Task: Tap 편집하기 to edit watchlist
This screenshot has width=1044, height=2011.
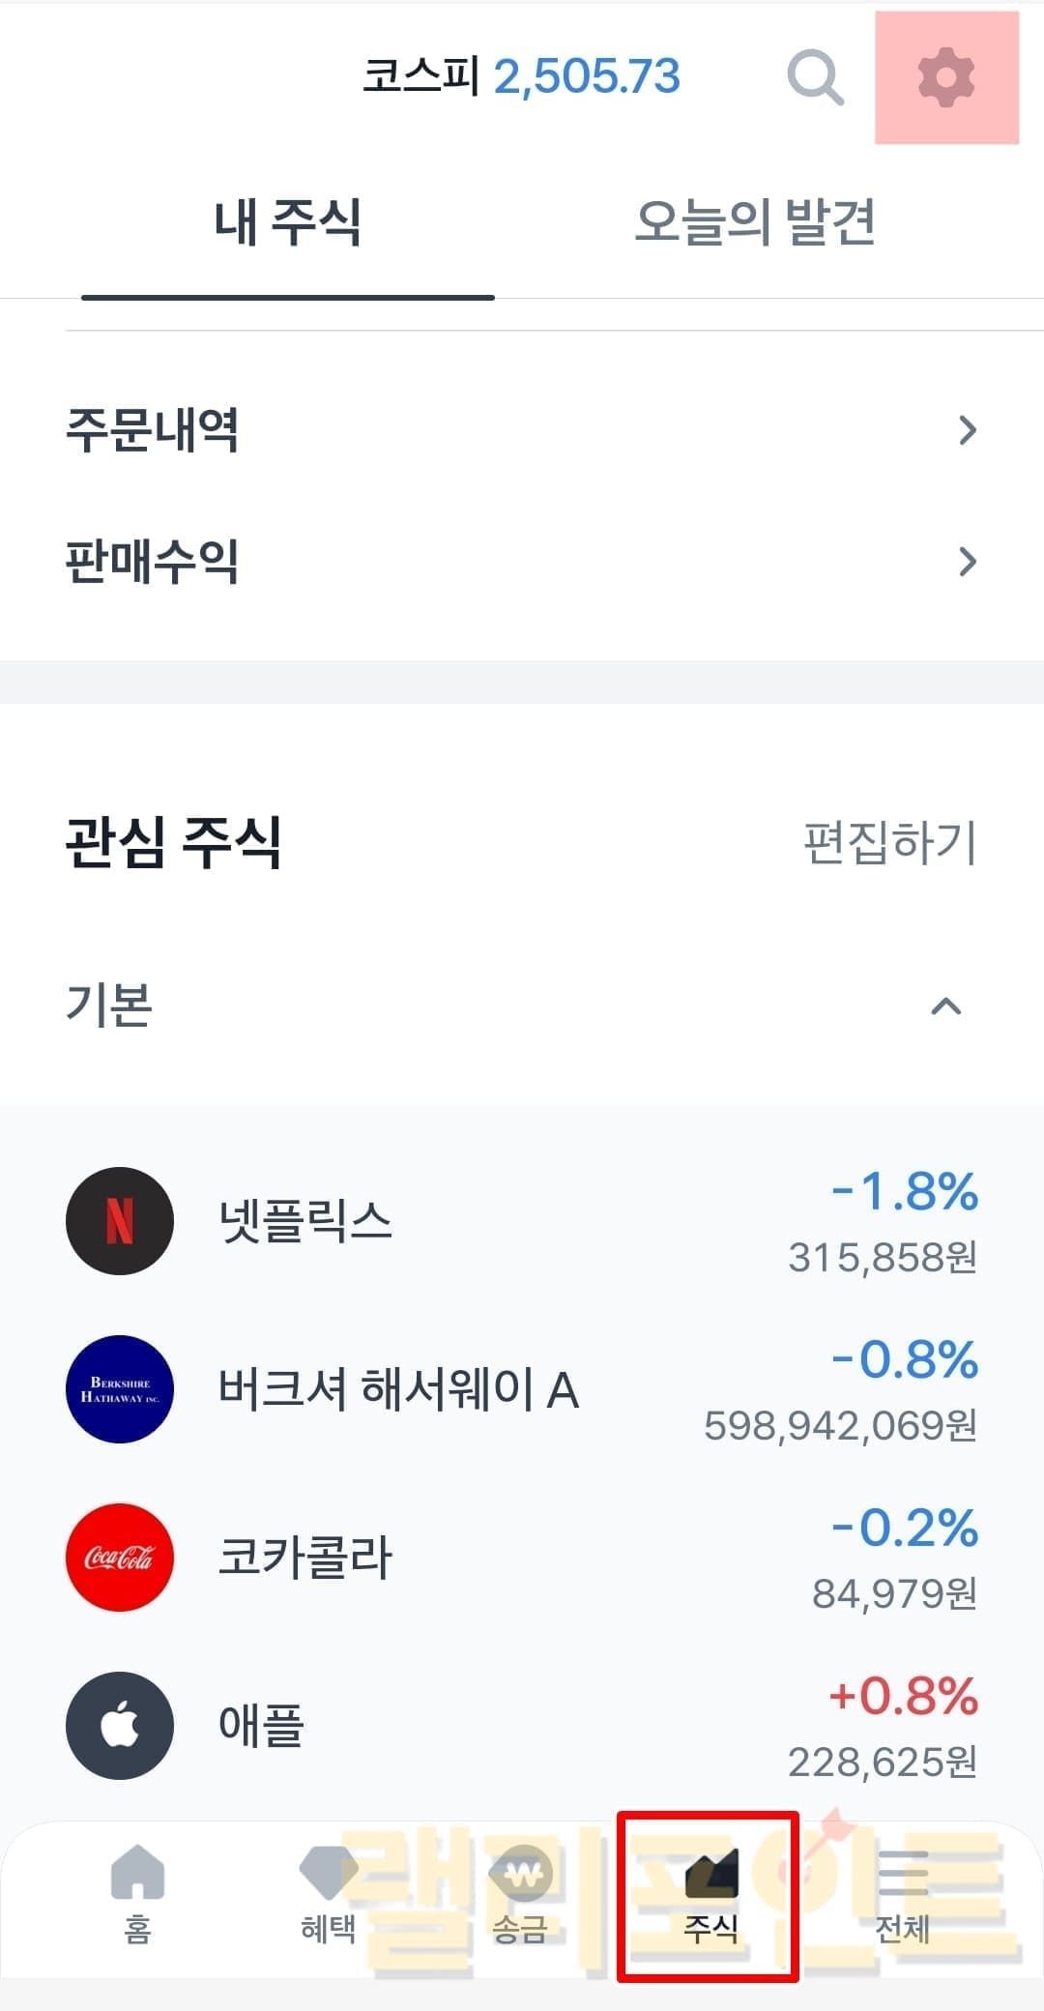Action: coord(889,842)
